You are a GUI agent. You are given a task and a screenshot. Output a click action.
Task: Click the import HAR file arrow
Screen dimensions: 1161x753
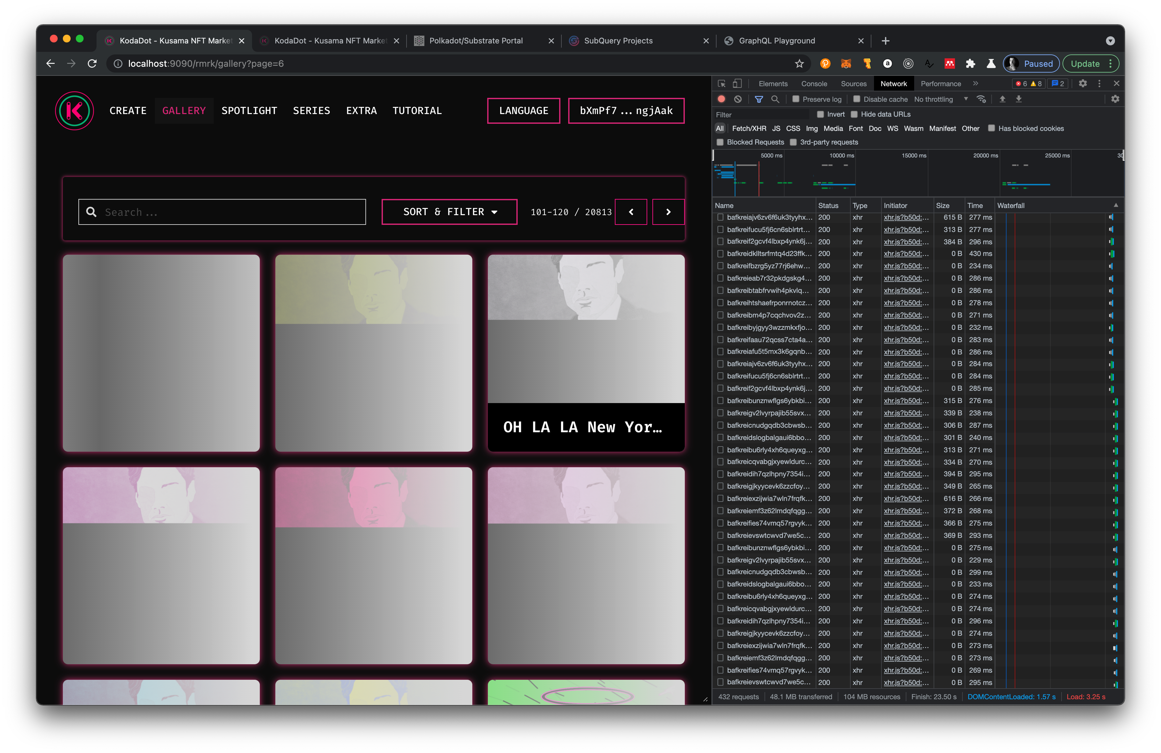pyautogui.click(x=1002, y=99)
